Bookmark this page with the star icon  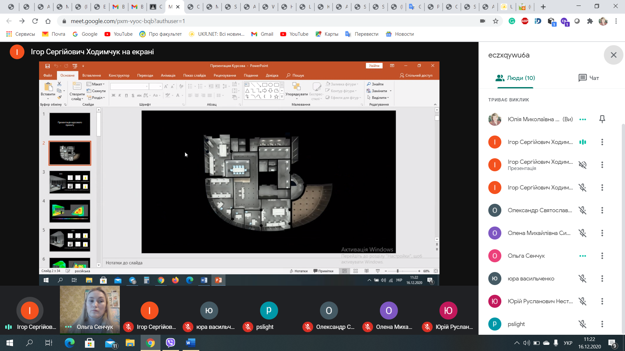[x=495, y=21]
